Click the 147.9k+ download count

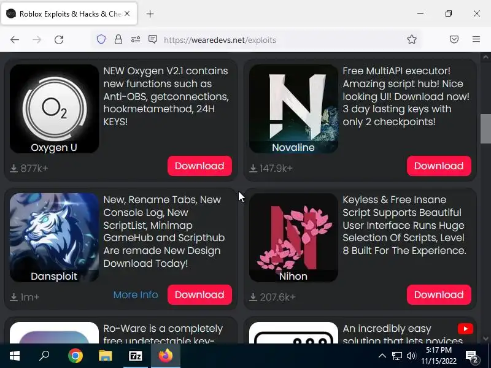click(271, 168)
